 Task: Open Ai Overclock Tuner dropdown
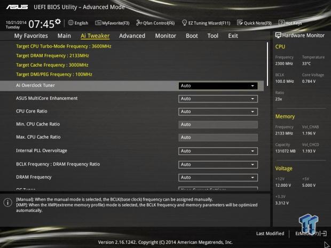(218, 86)
